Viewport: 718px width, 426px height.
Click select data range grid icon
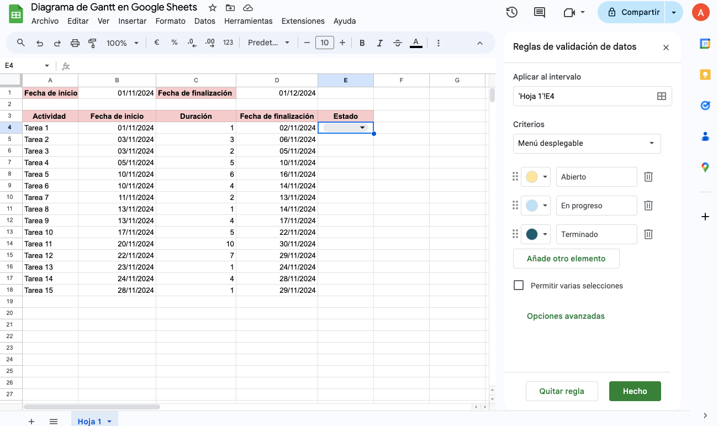tap(661, 96)
